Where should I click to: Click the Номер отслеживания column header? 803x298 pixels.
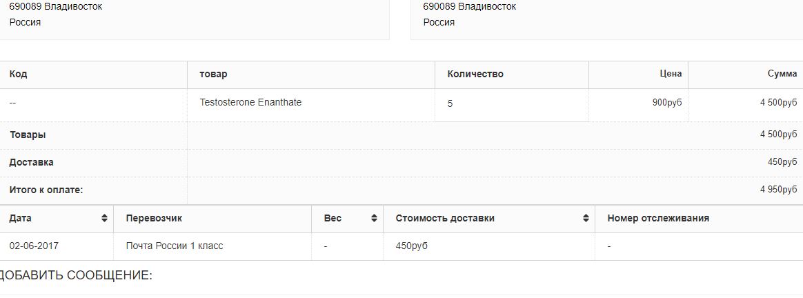pyautogui.click(x=658, y=219)
